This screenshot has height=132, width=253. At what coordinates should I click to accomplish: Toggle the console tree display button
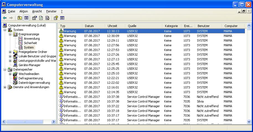26,18
